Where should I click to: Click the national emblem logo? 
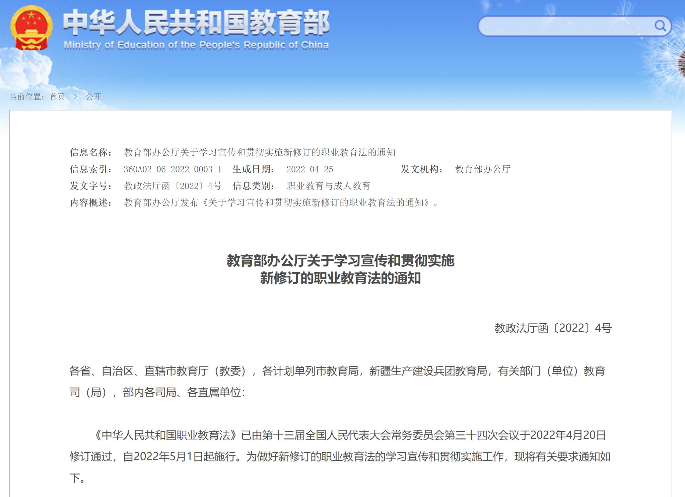[31, 28]
